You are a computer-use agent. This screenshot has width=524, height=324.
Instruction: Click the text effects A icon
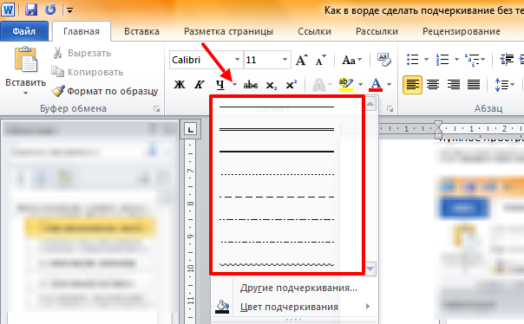pyautogui.click(x=318, y=85)
